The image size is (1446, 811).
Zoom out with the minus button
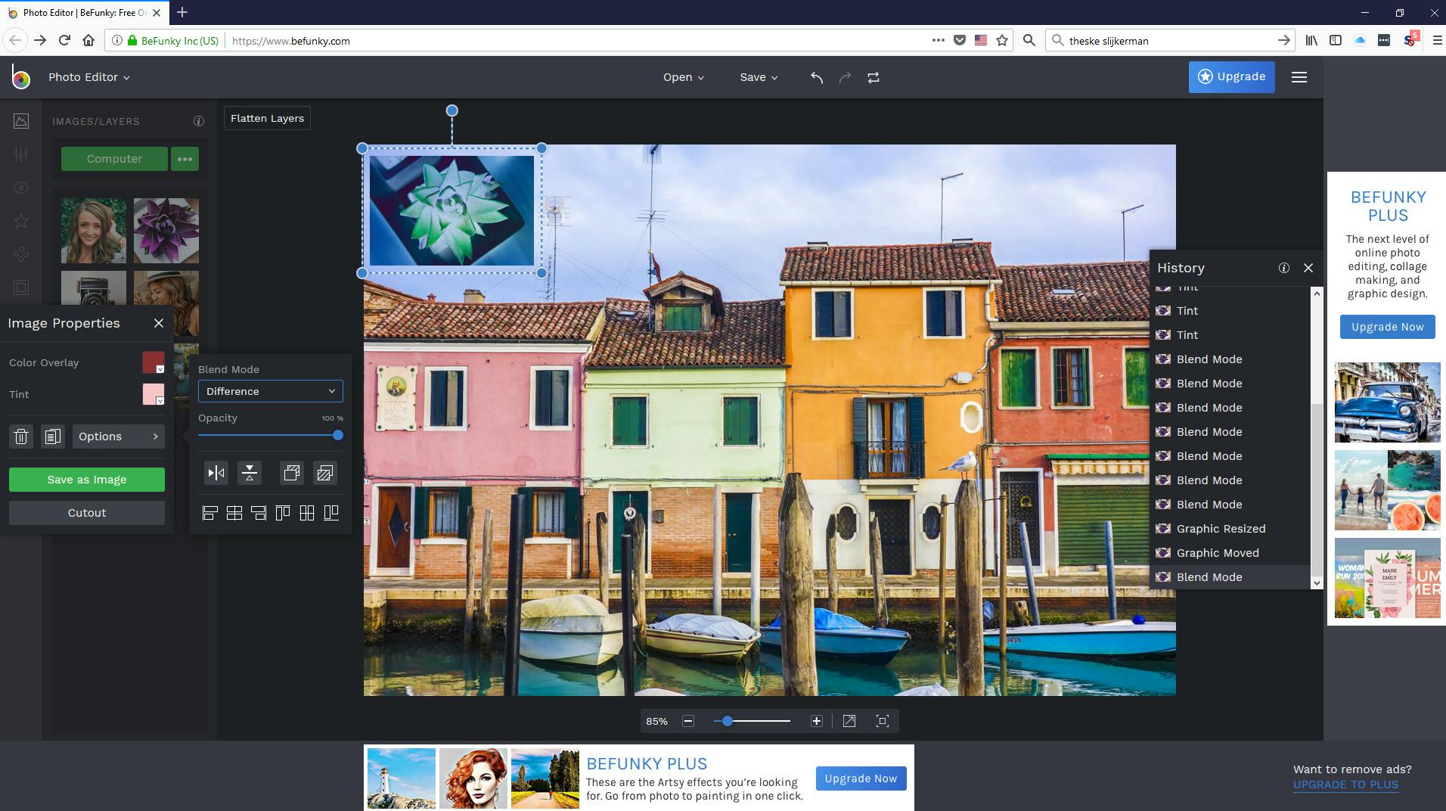click(x=688, y=722)
